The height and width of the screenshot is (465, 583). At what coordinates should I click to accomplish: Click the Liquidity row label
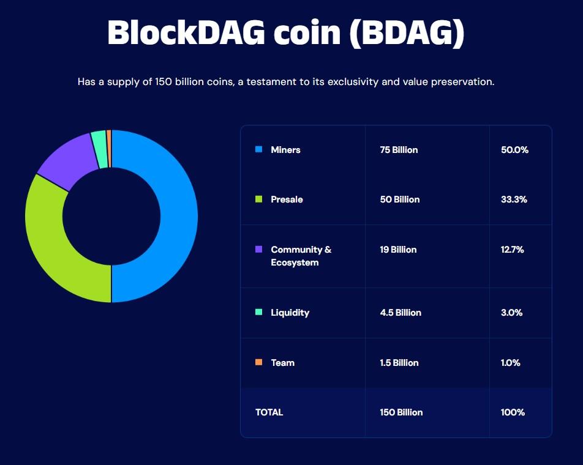(290, 313)
